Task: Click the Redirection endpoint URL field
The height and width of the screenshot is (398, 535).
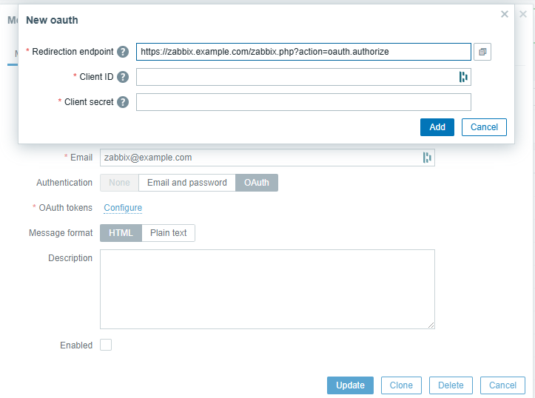Action: coord(303,52)
